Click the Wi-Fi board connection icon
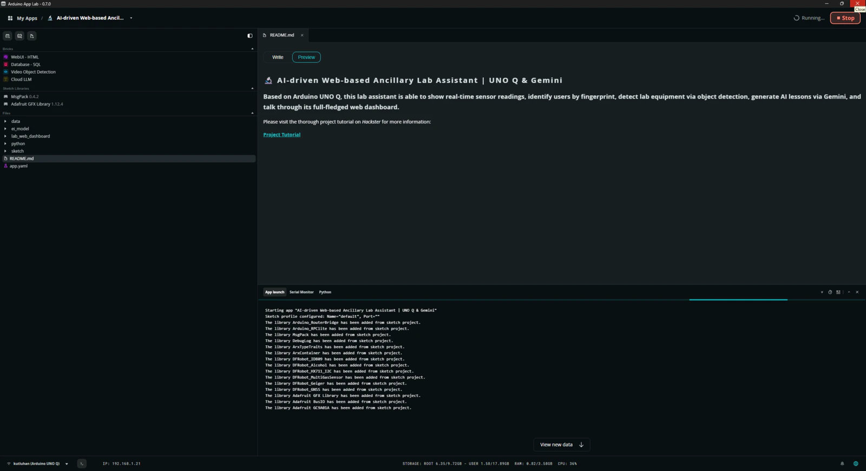866x471 pixels. click(9, 463)
